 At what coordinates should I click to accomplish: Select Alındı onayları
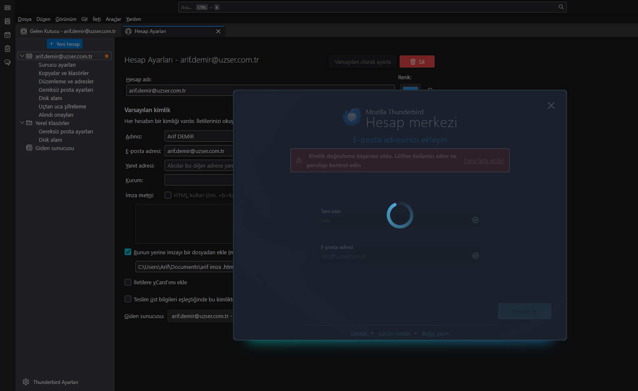(56, 115)
